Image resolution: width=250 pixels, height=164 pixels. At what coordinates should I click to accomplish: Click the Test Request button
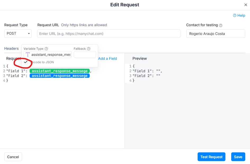click(x=211, y=157)
